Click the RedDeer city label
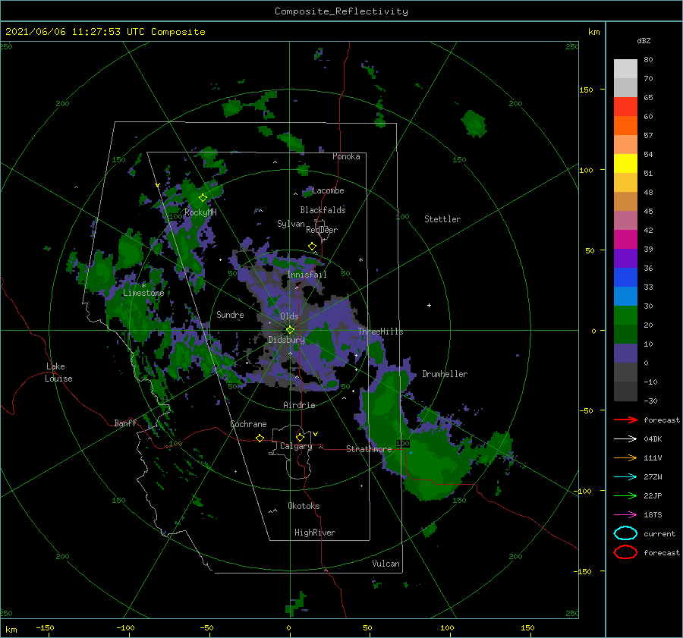 tap(322, 230)
